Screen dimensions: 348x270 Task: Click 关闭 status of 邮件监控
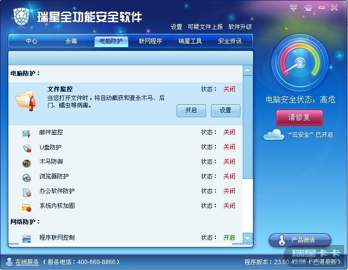coord(229,132)
